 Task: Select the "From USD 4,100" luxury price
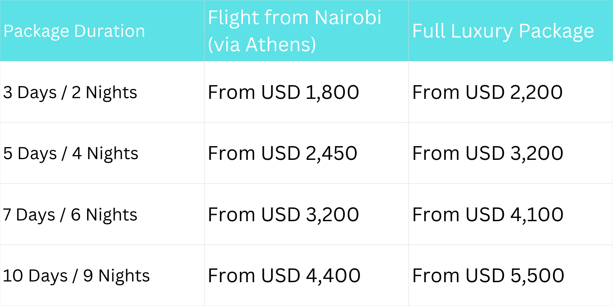pos(488,215)
